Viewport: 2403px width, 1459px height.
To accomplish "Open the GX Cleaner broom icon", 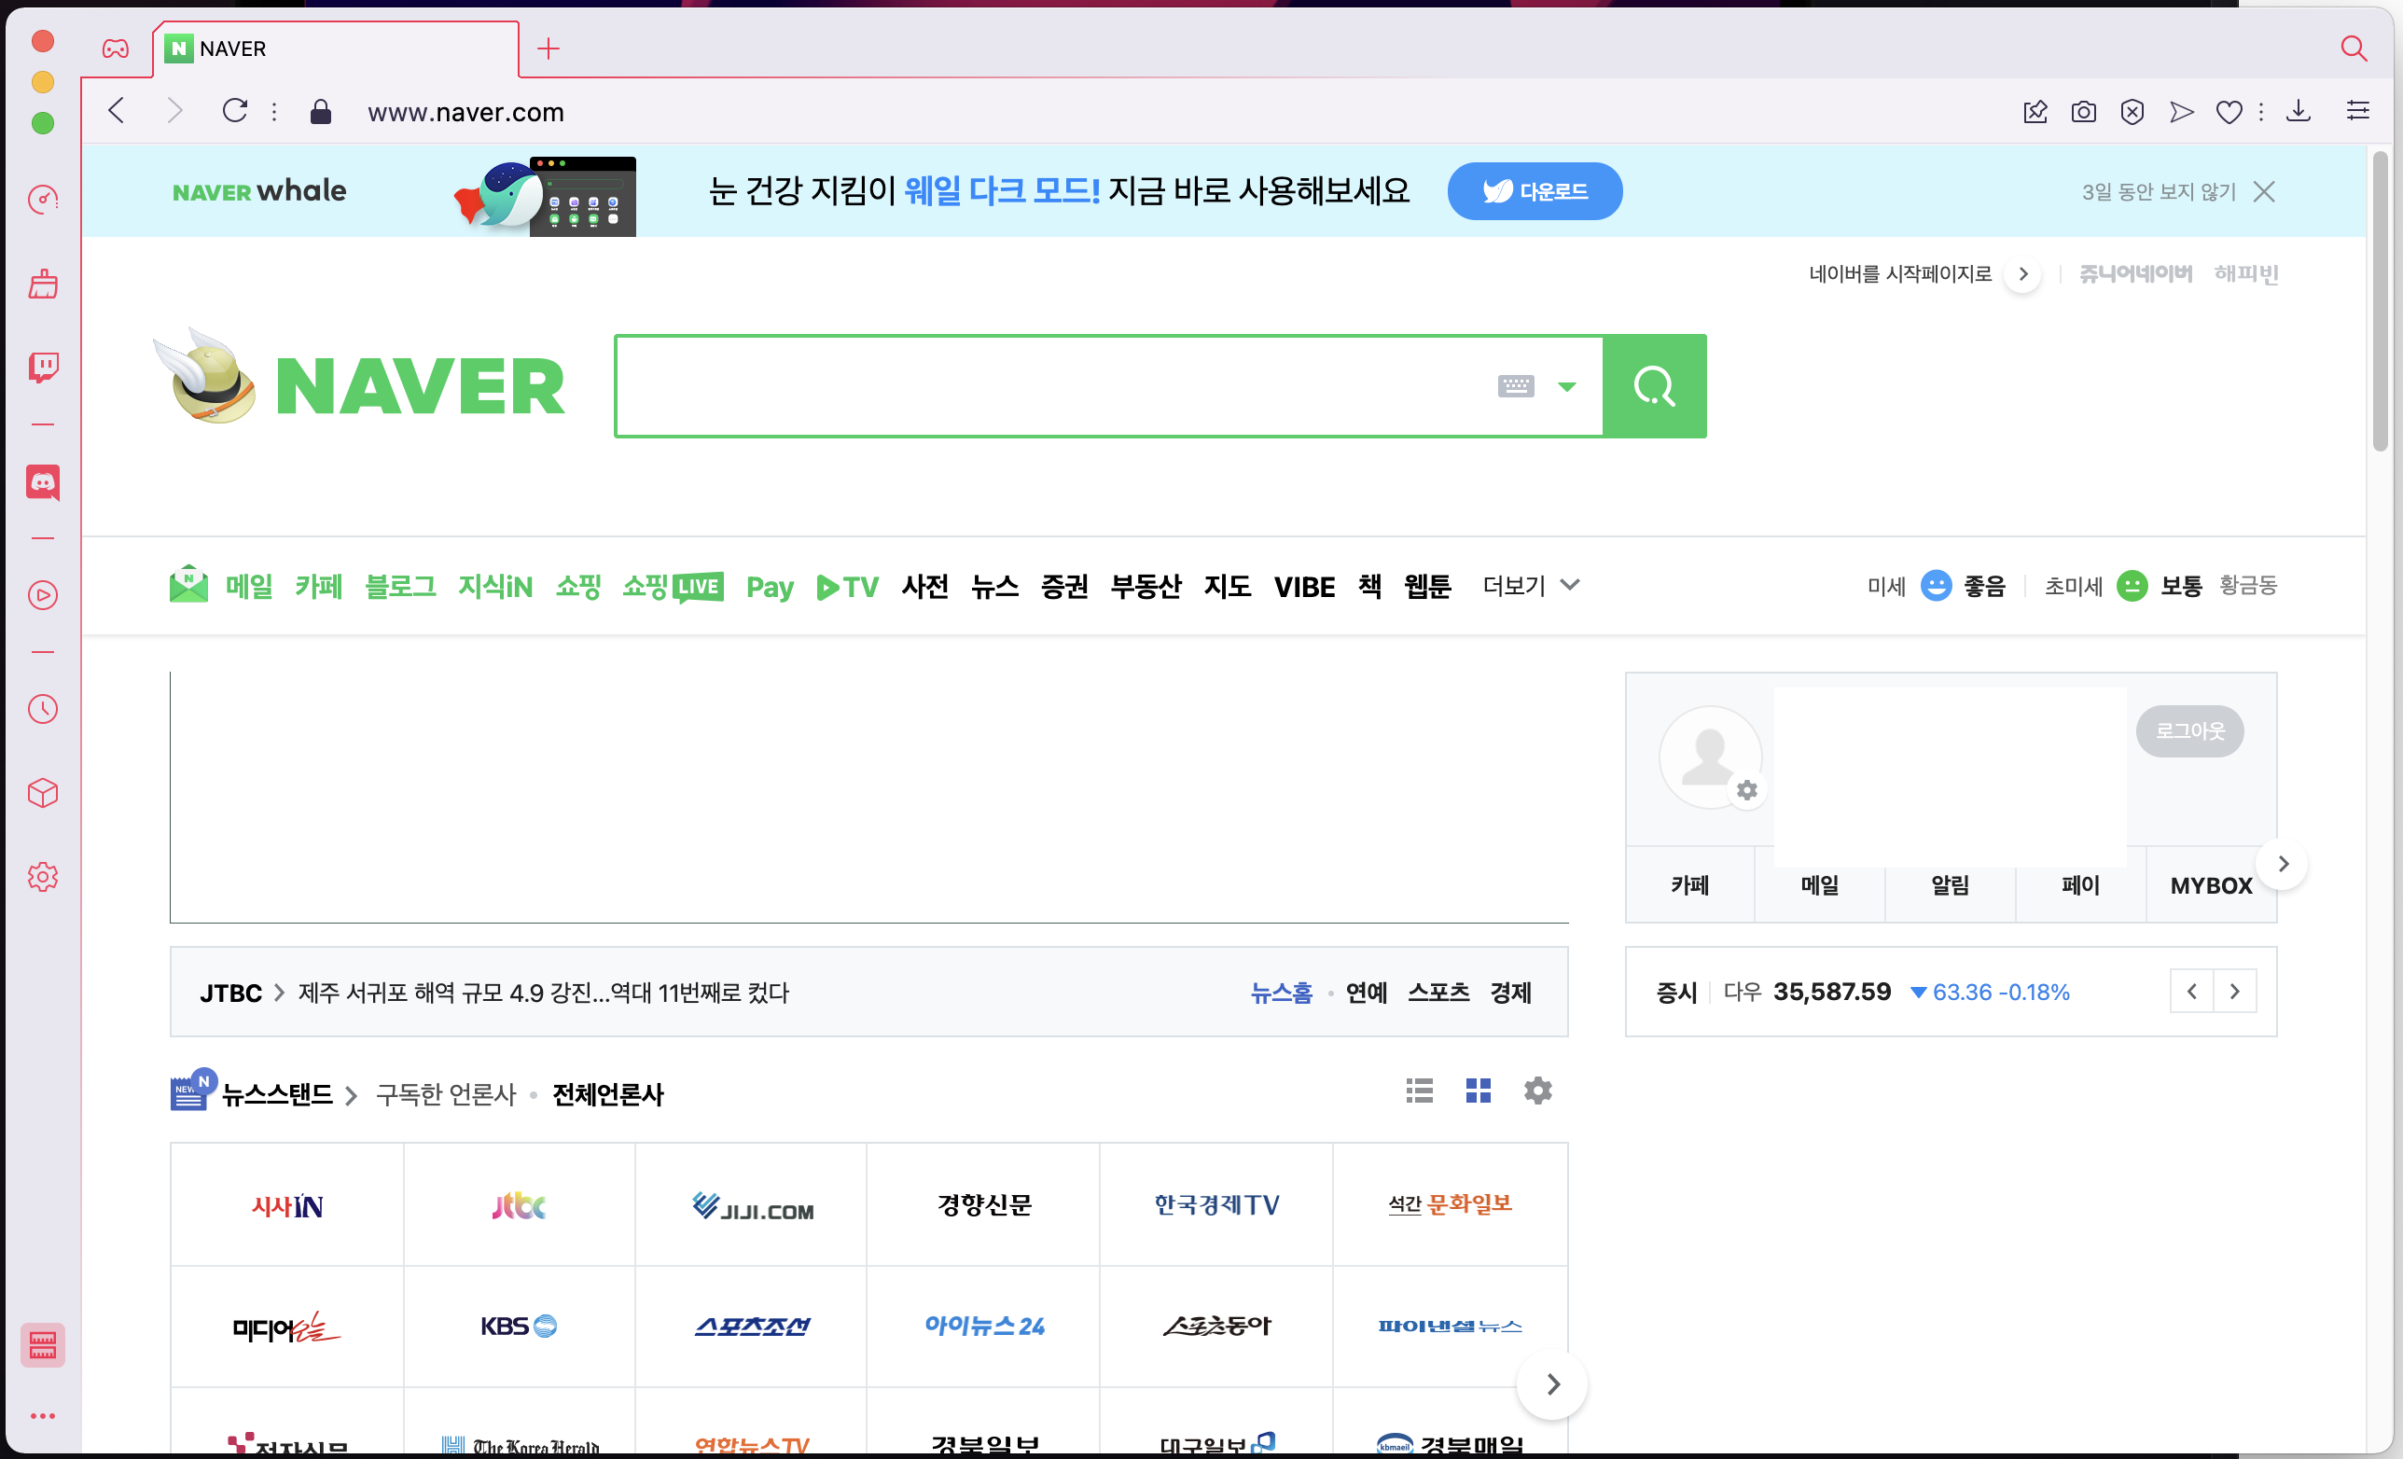I will [x=43, y=284].
